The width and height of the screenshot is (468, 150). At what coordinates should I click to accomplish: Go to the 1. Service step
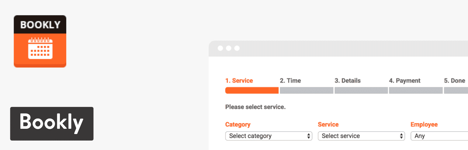click(x=239, y=81)
